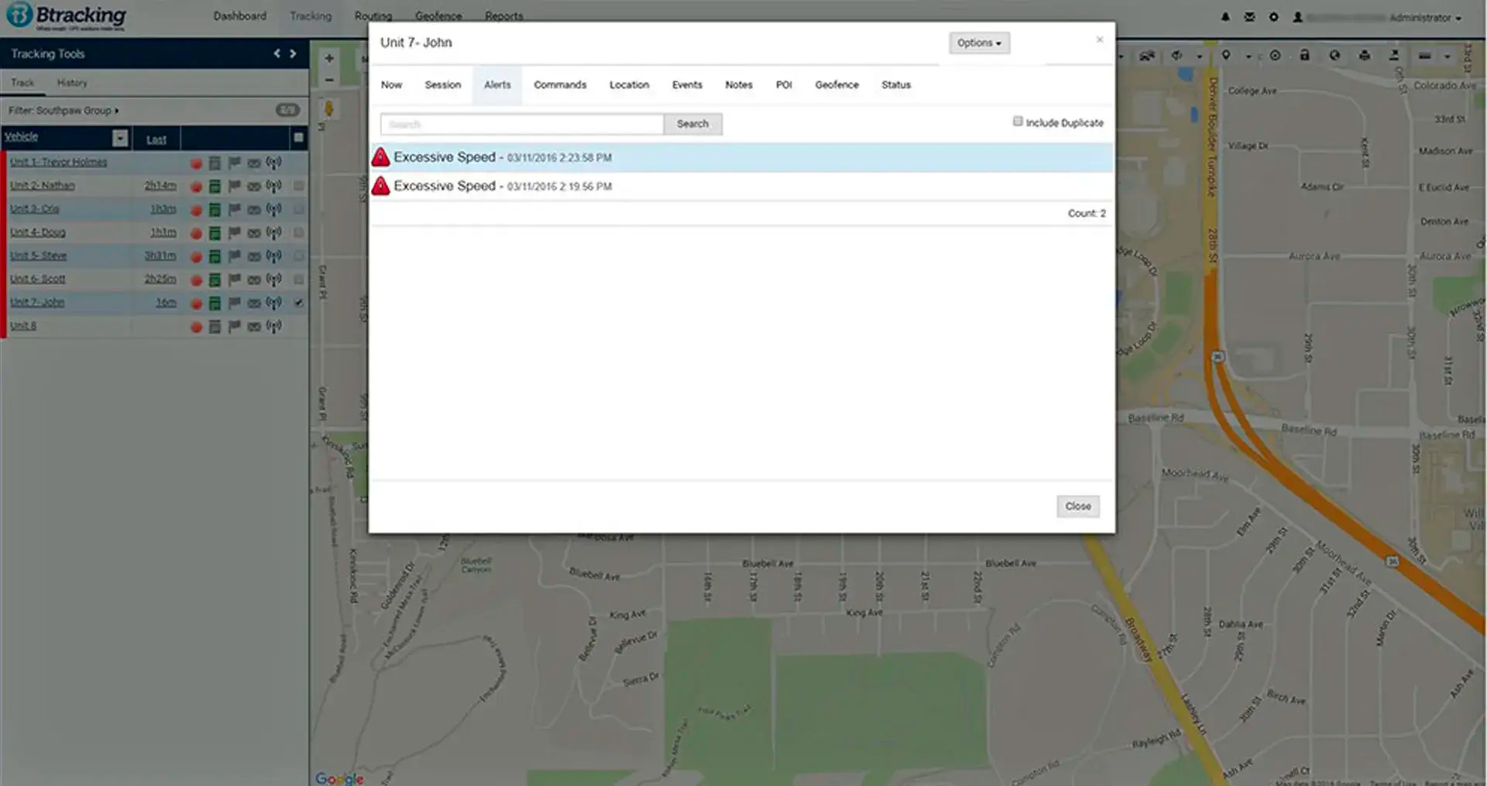Open the Status tab

pos(896,85)
